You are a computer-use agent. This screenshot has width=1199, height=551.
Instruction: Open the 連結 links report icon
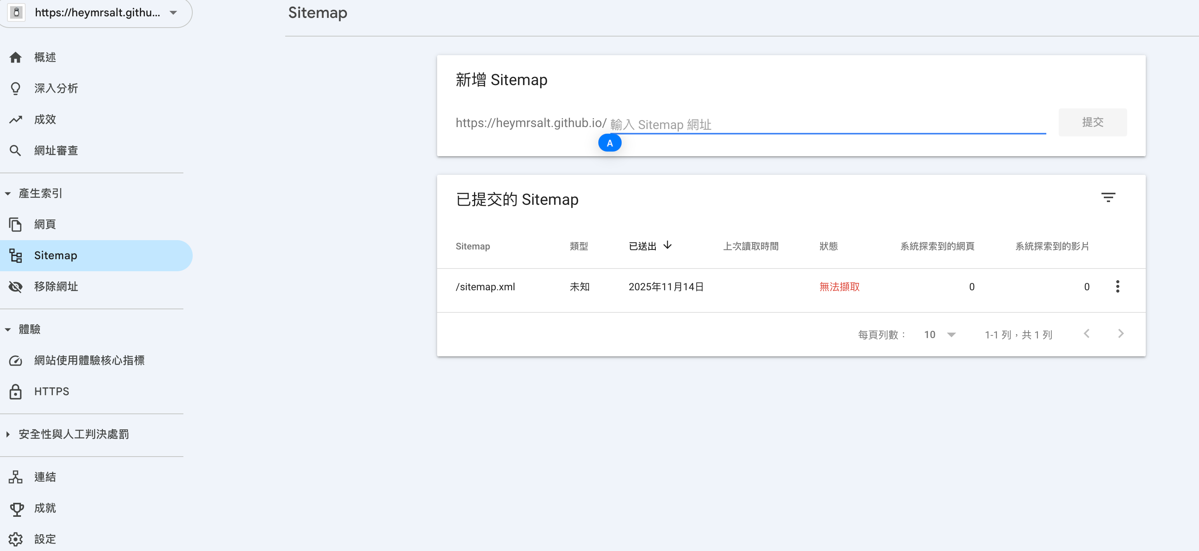click(16, 476)
